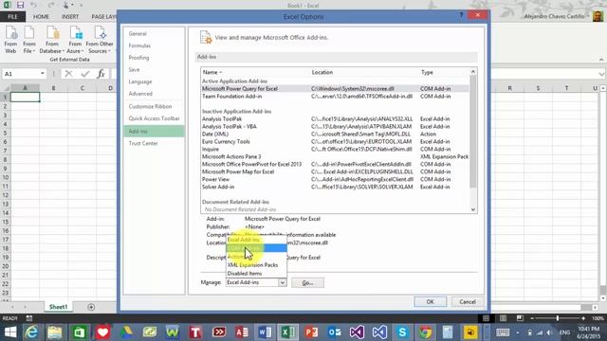The height and width of the screenshot is (341, 607).
Task: Click the confirm checkmark in formula bar
Action: coord(84,74)
